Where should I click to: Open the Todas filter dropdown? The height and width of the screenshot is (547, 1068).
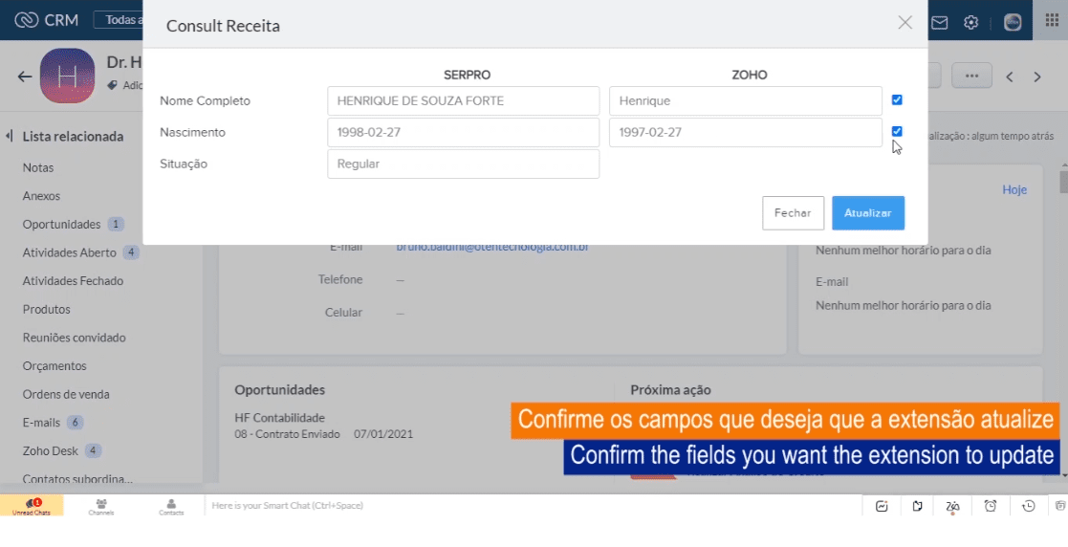coord(119,20)
